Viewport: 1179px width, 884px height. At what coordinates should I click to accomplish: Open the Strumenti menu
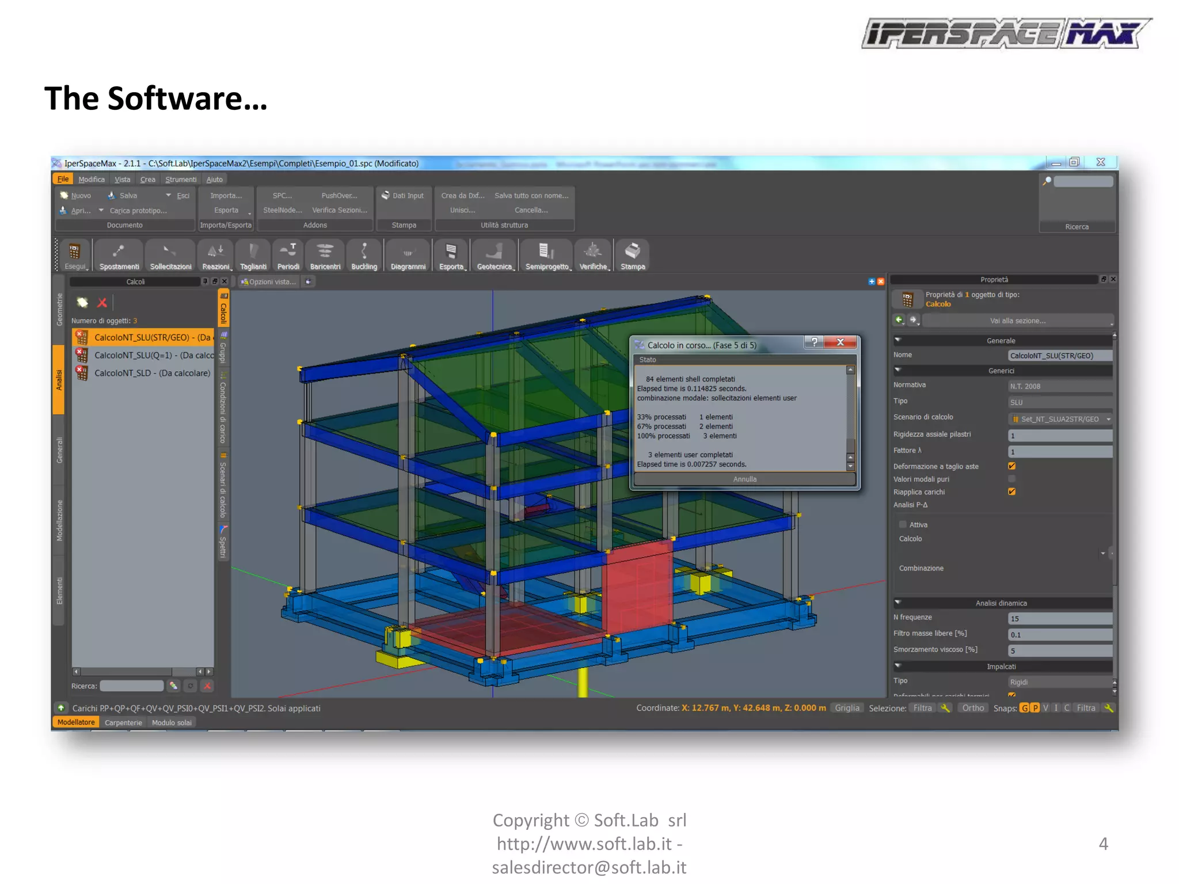180,180
